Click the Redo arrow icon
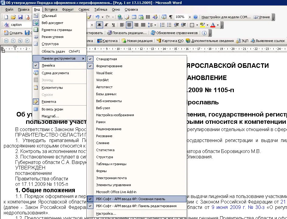The image size is (287, 219). tap(108, 17)
